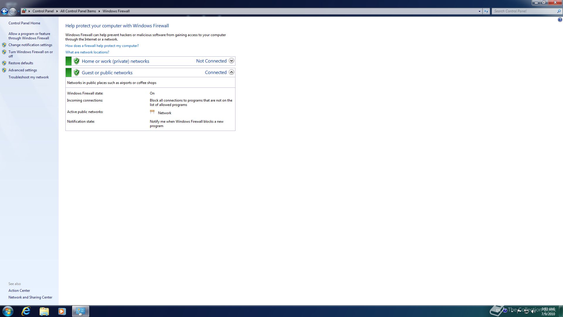Click shield icon beside Turn Windows Firewall on or off
Viewport: 563px width, 317px height.
pos(4,52)
